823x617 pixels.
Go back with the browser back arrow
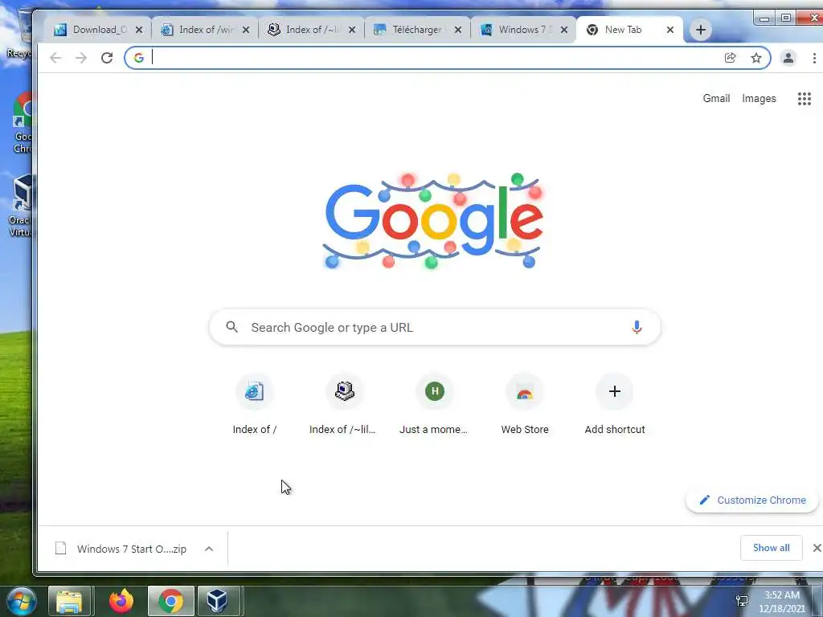point(55,58)
